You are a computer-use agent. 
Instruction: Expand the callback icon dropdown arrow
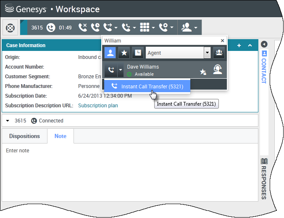pos(172,28)
